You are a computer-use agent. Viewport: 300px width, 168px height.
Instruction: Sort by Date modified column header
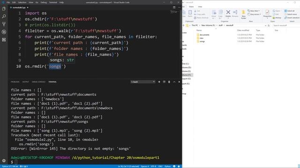[243, 30]
